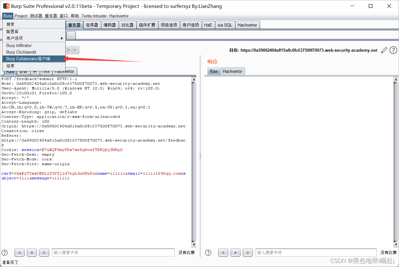
Task: Click the 响应 heading label
Action: (x=212, y=61)
